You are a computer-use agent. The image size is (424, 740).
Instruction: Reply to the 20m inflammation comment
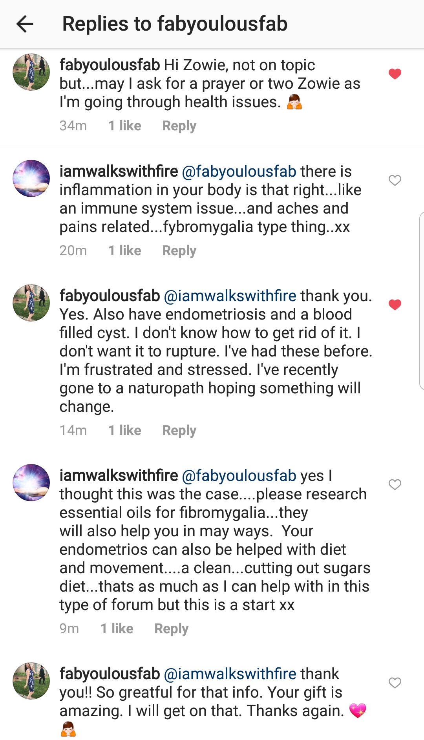pos(179,250)
